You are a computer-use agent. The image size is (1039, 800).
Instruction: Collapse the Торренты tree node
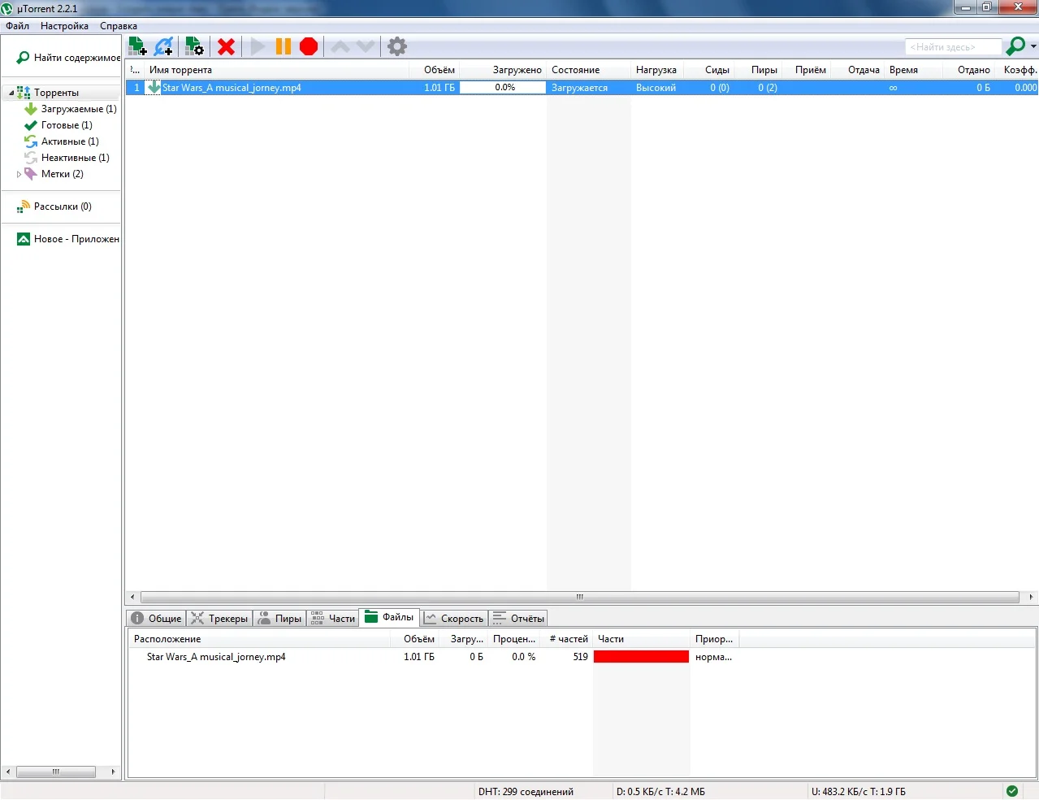coord(11,93)
